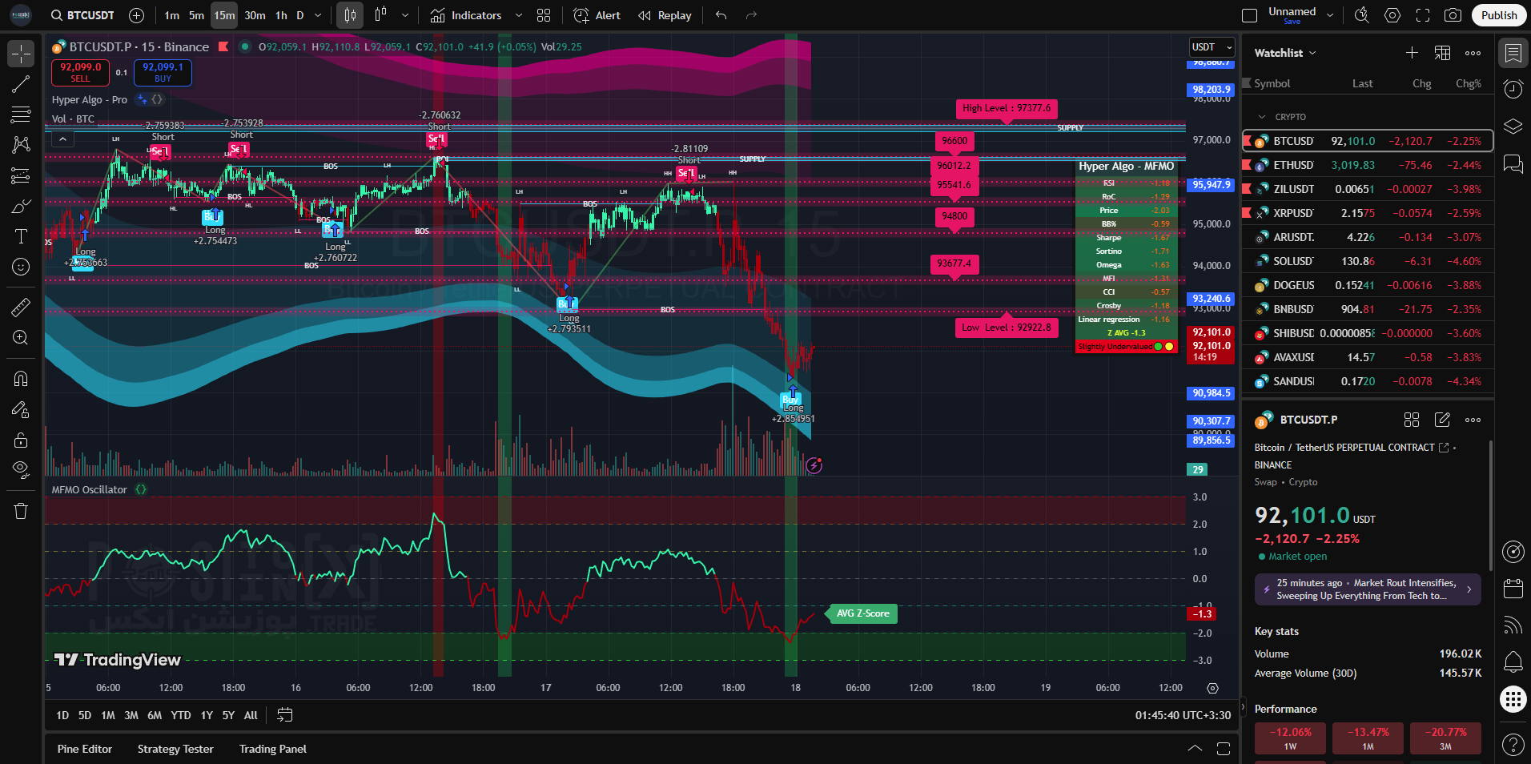The width and height of the screenshot is (1531, 764).
Task: Toggle hide all drawings eye icon
Action: 21,469
